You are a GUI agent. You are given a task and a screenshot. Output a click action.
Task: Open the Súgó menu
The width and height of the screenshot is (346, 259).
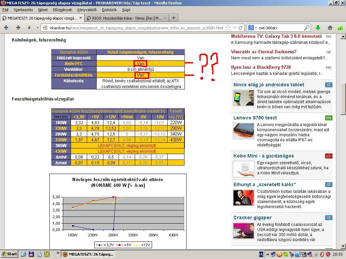click(126, 10)
